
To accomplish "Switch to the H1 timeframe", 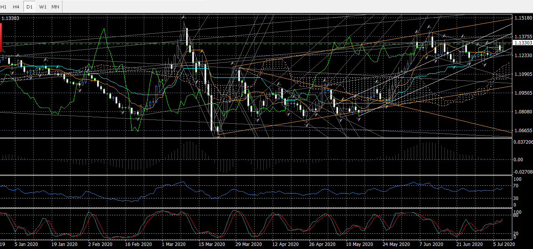I will pos(4,7).
